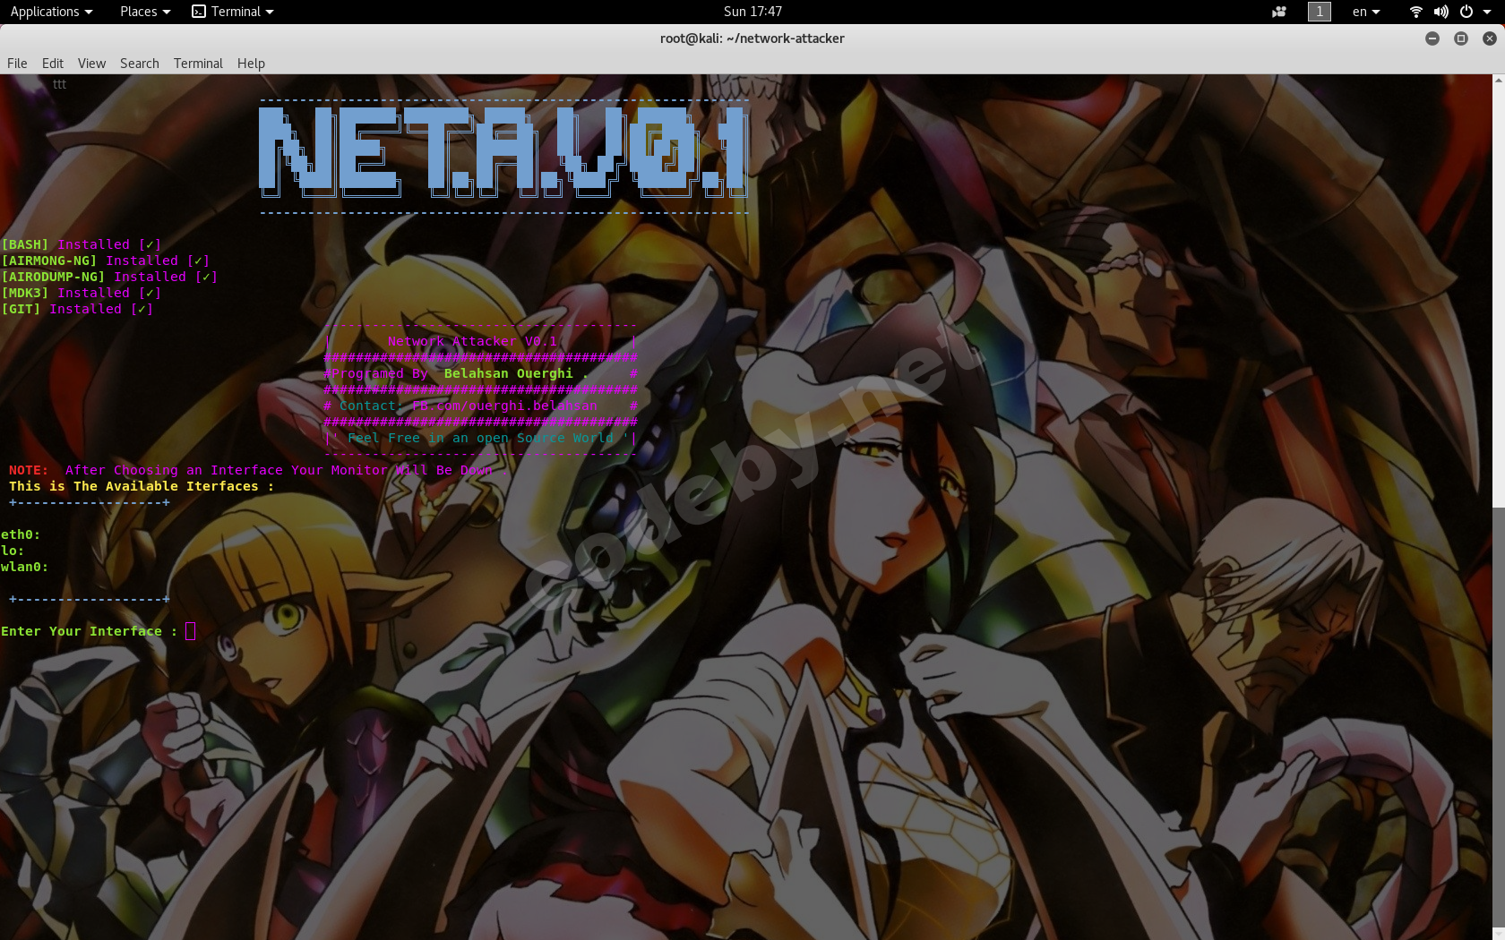
Task: Open the Places dropdown
Action: pos(144,12)
